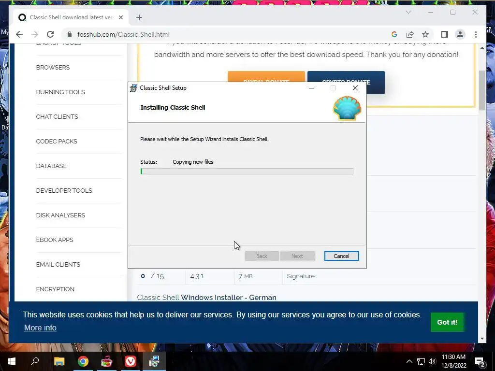Toggle Chrome side panel
Viewport: 495px width, 371px height.
pyautogui.click(x=445, y=34)
